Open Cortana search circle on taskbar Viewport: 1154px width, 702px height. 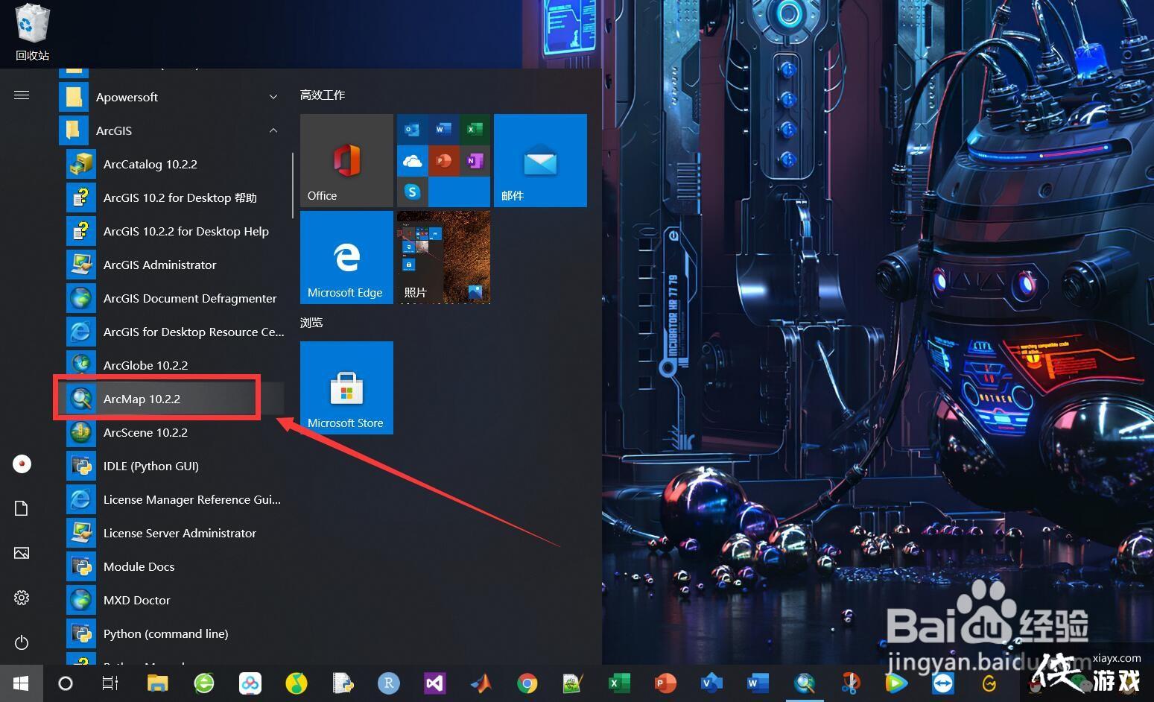click(x=66, y=683)
